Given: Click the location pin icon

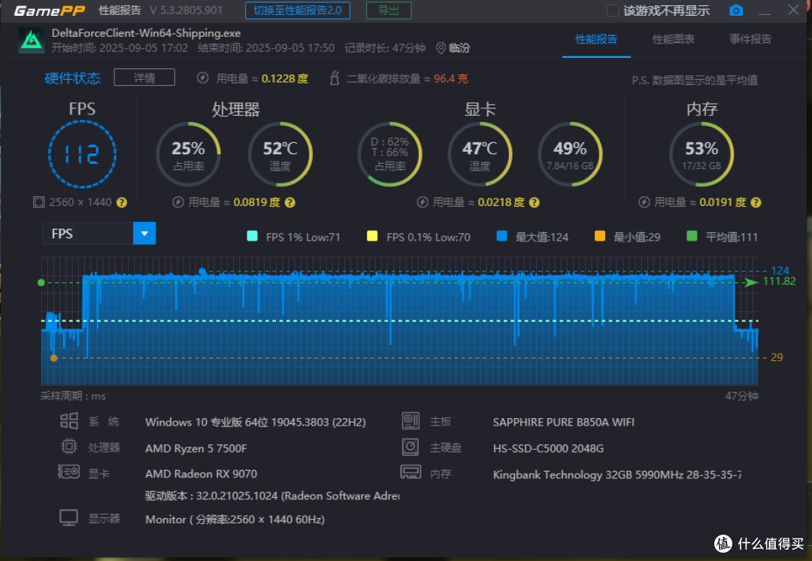Looking at the screenshot, I should coord(441,48).
